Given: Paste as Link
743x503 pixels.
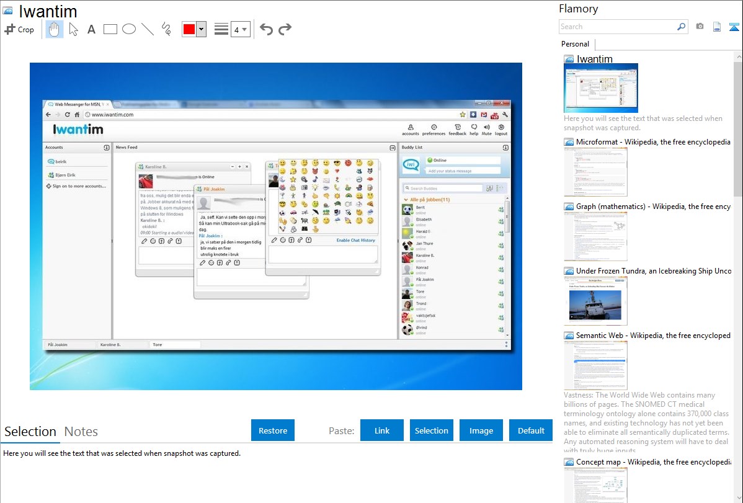Looking at the screenshot, I should pyautogui.click(x=382, y=430).
